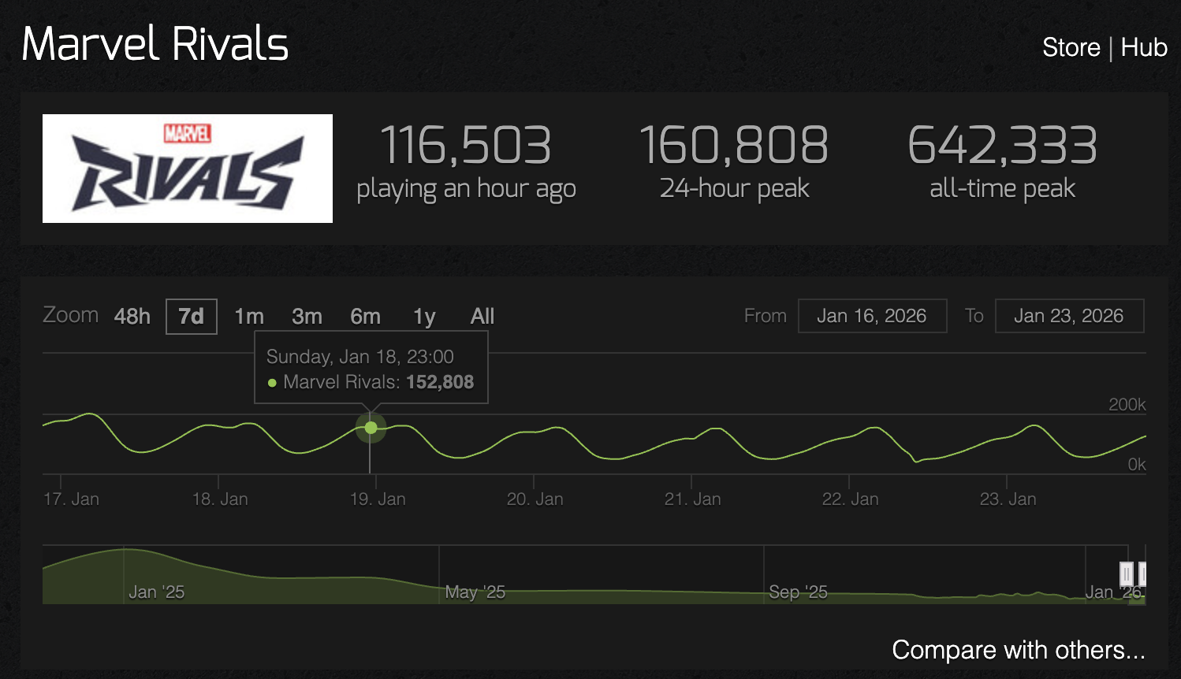Select the 1y zoom range
This screenshot has height=679, width=1181.
[424, 317]
